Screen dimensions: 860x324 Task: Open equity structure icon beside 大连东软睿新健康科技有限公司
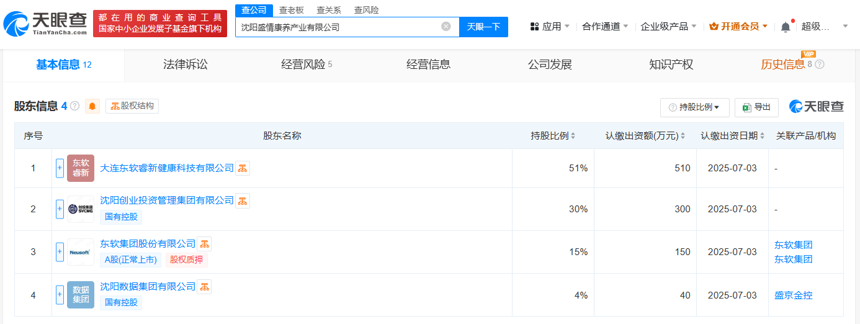(x=243, y=168)
